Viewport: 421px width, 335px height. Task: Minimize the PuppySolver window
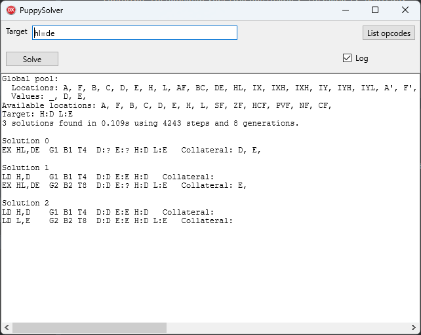[346, 10]
